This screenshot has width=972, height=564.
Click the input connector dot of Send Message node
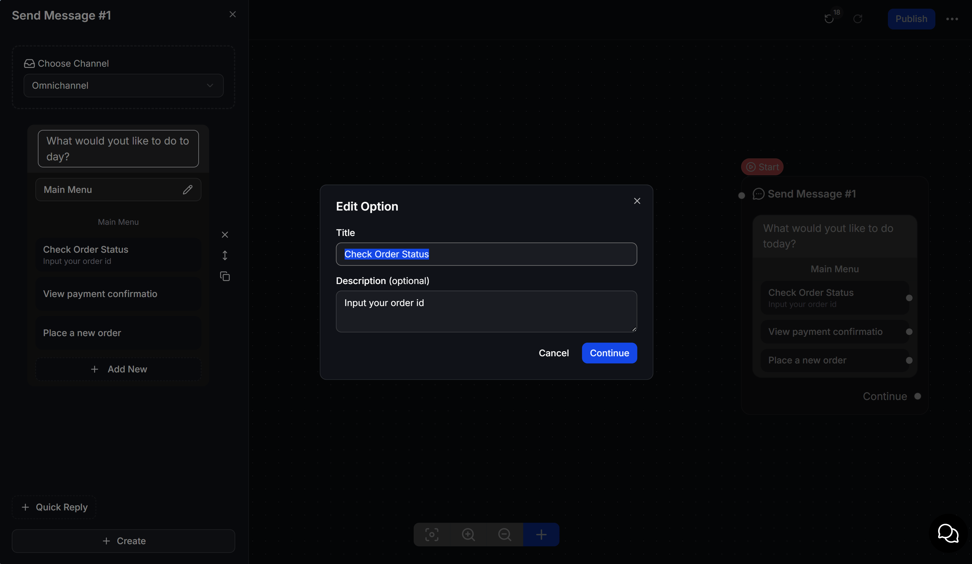741,195
